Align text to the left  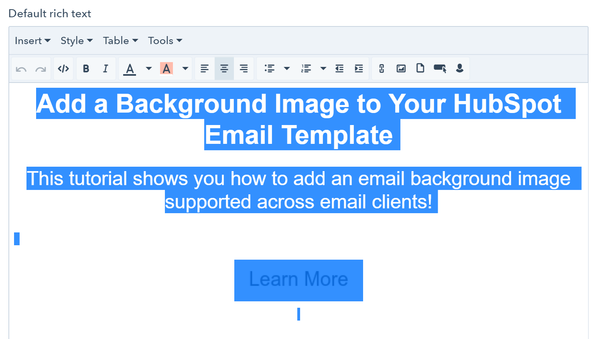pos(205,69)
